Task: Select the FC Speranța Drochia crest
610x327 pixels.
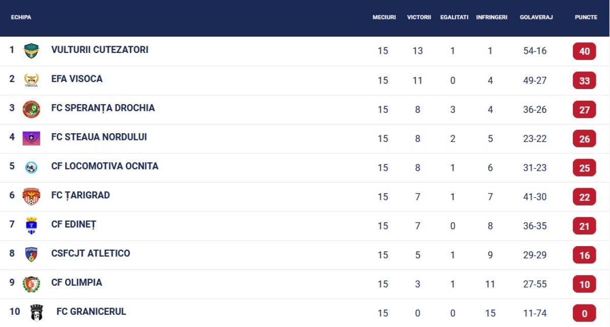Action: click(x=32, y=109)
